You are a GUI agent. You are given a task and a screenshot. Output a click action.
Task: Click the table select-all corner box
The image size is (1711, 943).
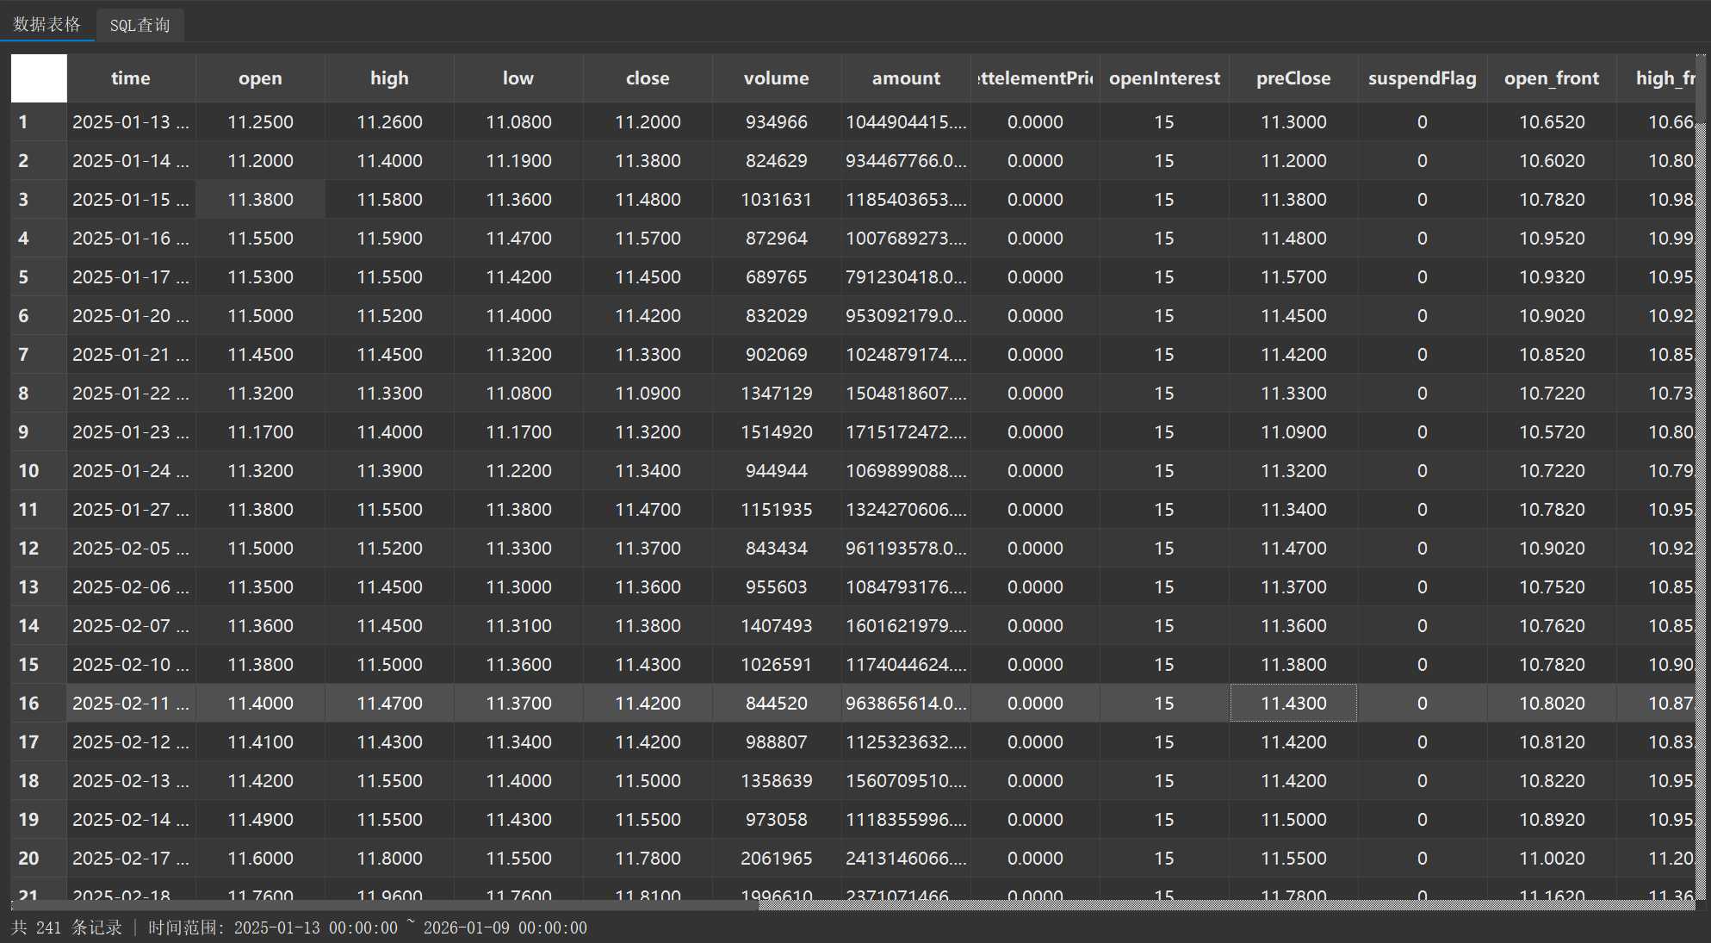point(39,78)
